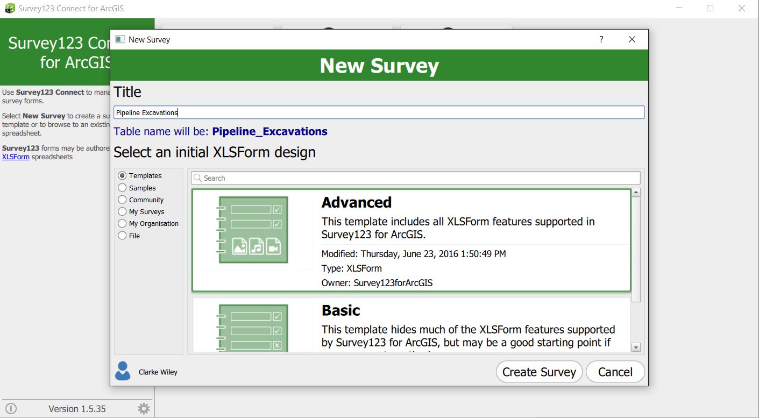Click the Create Survey button
This screenshot has height=418, width=759.
(x=539, y=372)
